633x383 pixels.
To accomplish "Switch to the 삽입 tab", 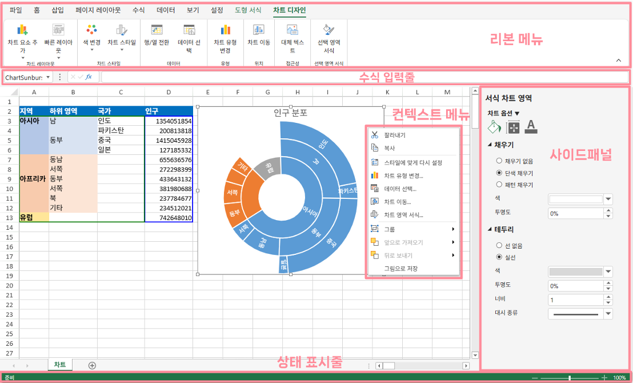I will click(58, 10).
